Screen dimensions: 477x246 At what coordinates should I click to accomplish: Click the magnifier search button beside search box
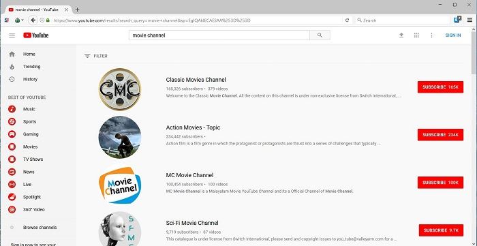pos(320,35)
